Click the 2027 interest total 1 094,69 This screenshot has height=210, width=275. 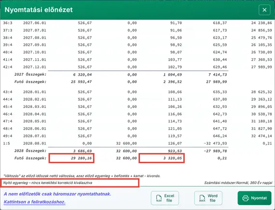tap(172, 75)
